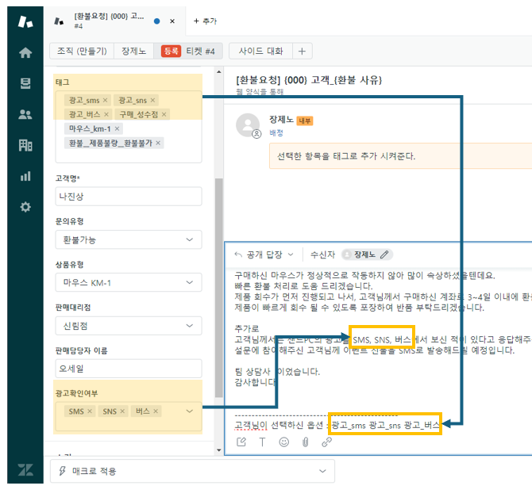Screen dimensions: 532x501
Task: Click the insert link icon
Action: (x=326, y=442)
